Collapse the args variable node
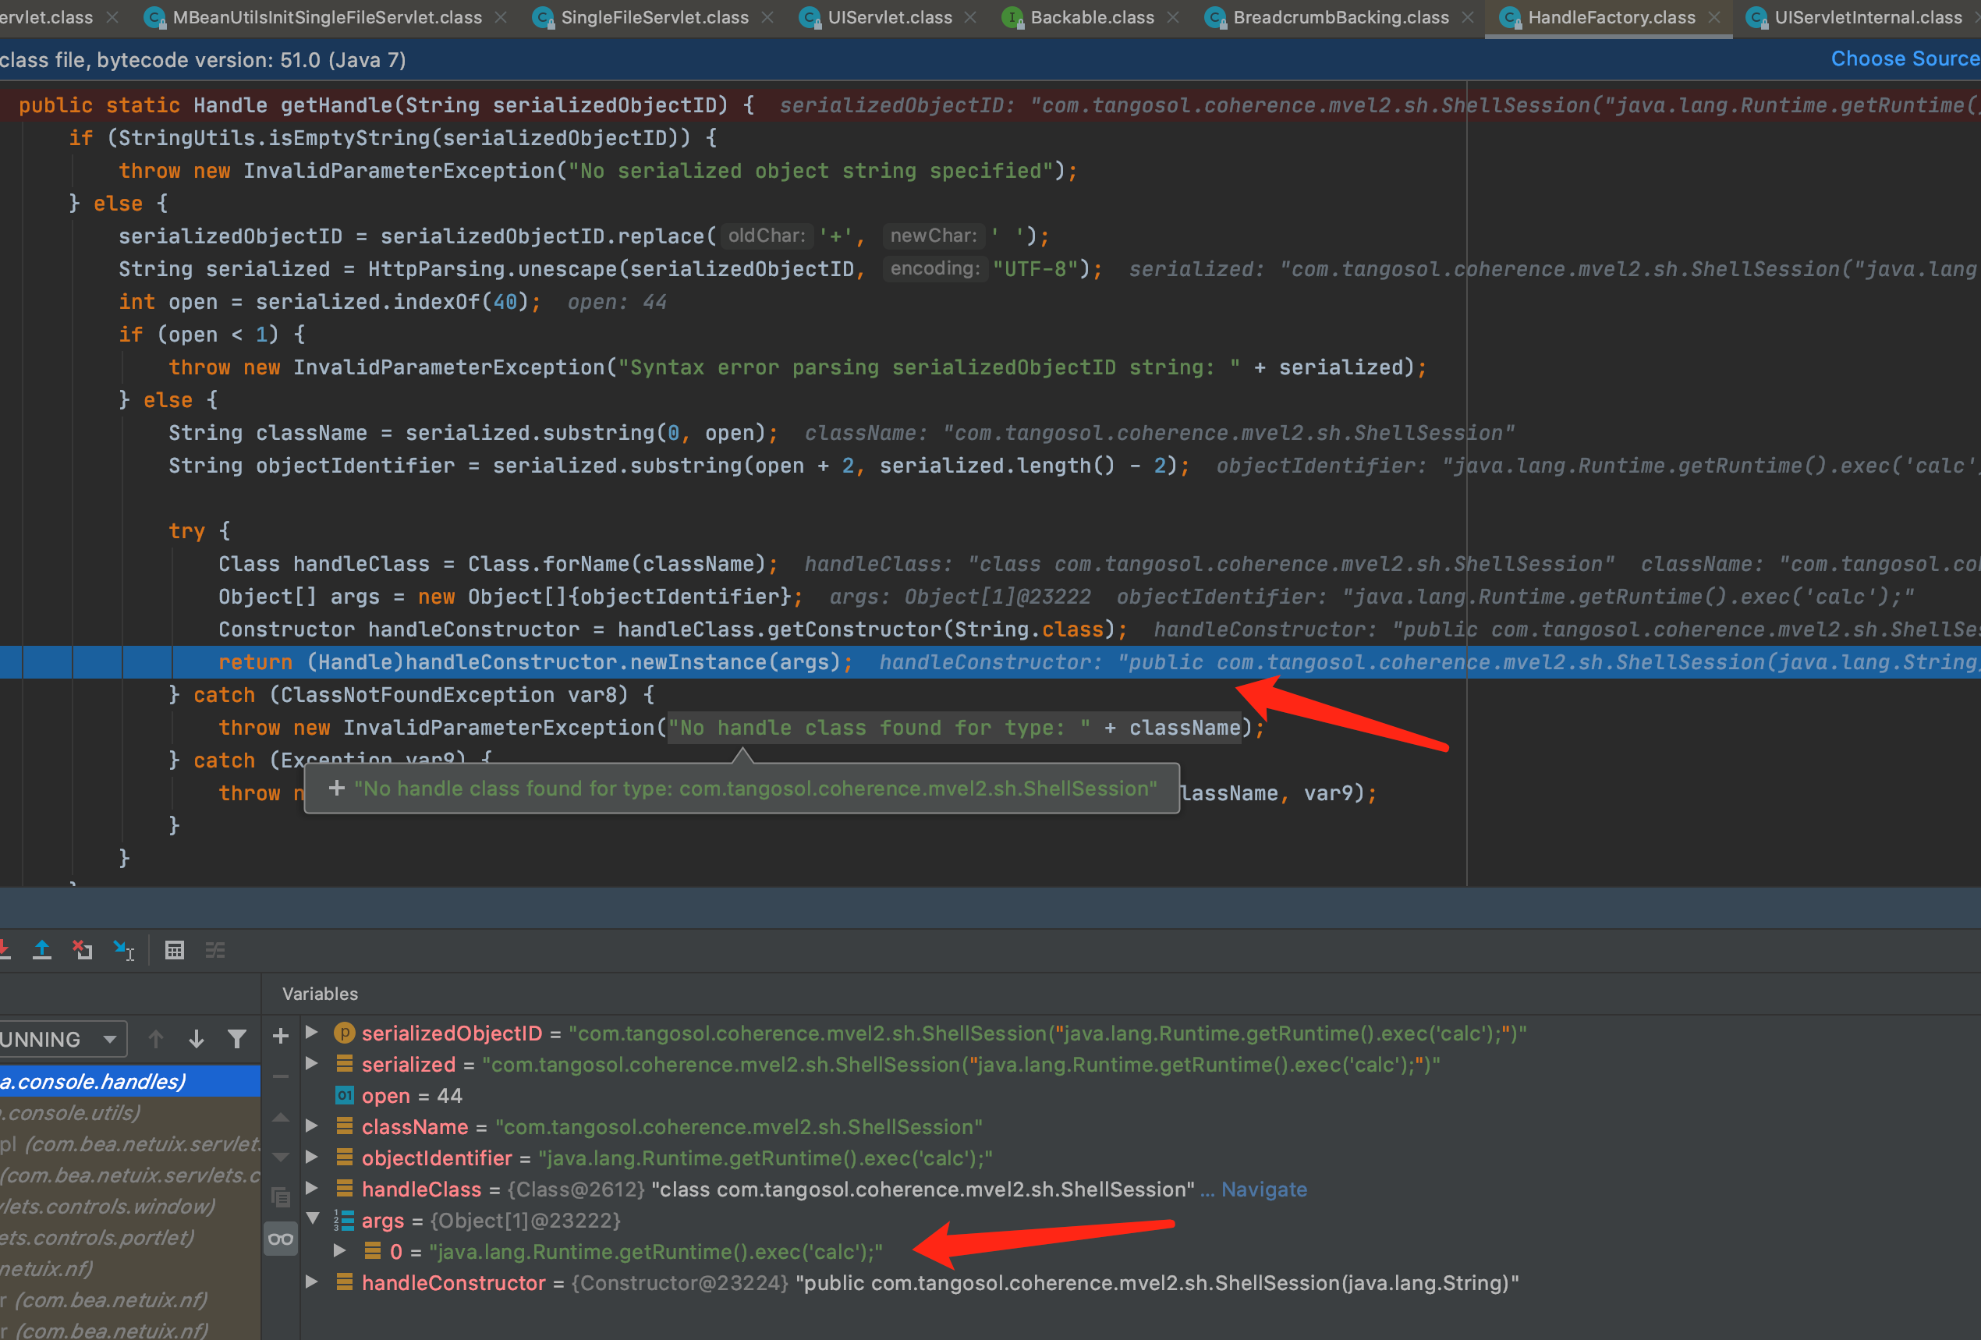 pyautogui.click(x=313, y=1219)
